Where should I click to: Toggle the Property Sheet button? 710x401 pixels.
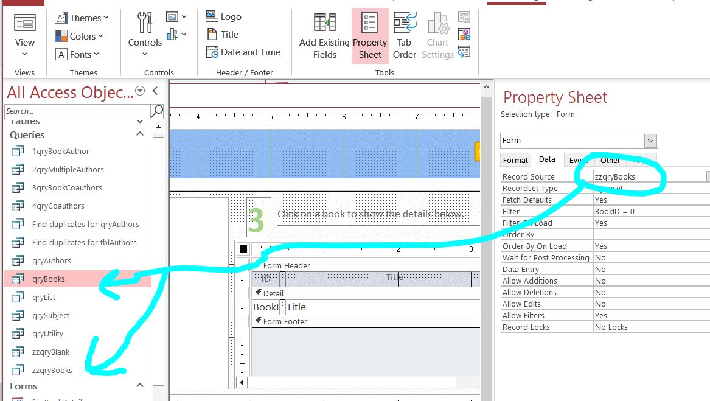pos(370,36)
